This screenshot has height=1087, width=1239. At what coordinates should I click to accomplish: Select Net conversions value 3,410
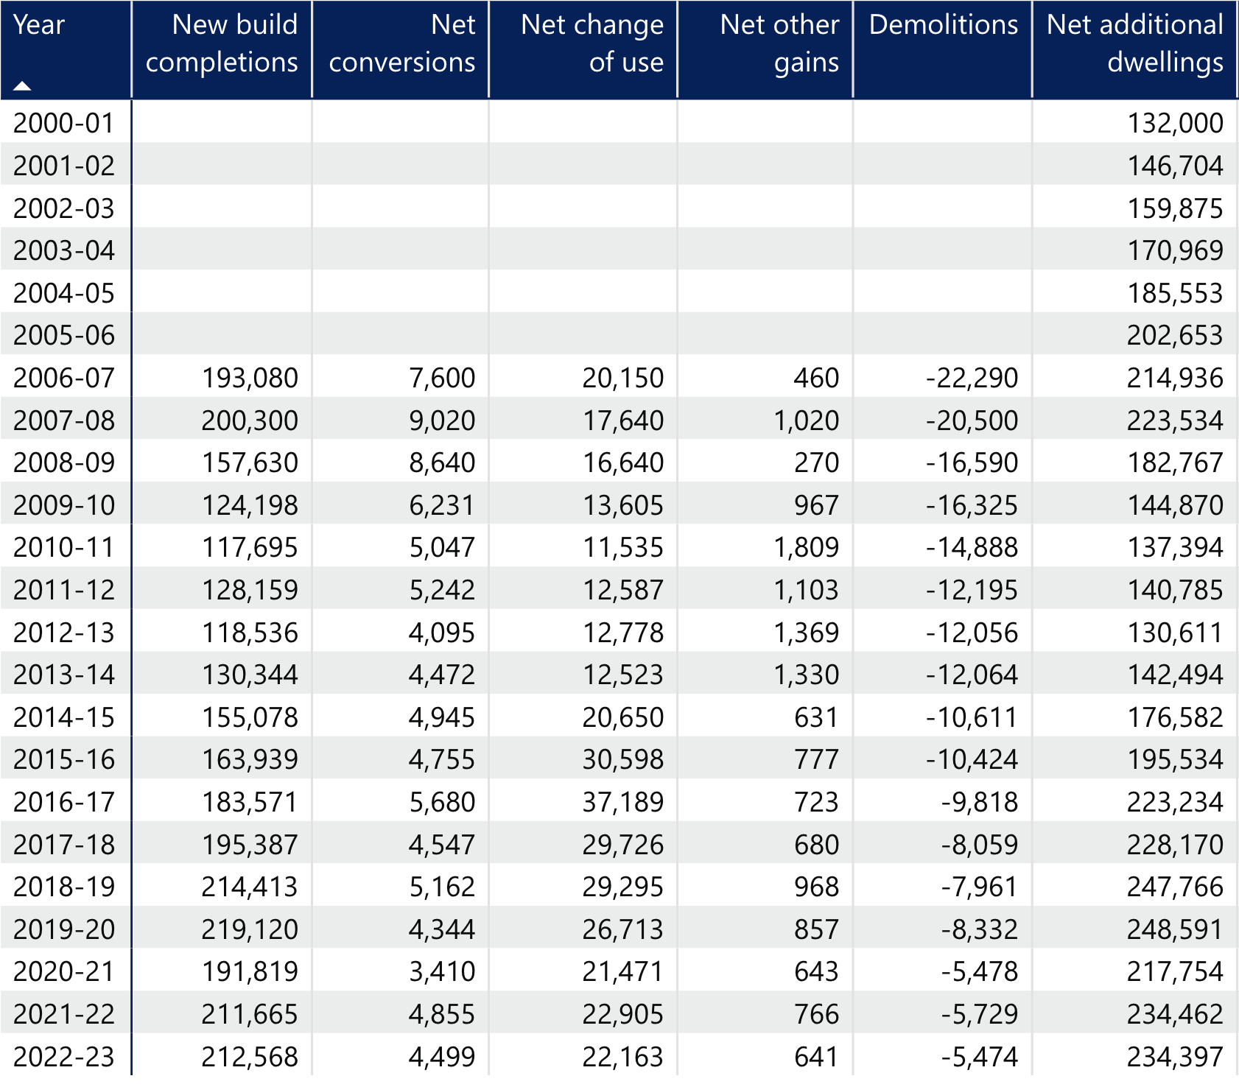tap(442, 971)
